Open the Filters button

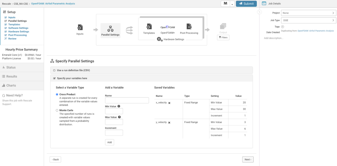(x=223, y=37)
